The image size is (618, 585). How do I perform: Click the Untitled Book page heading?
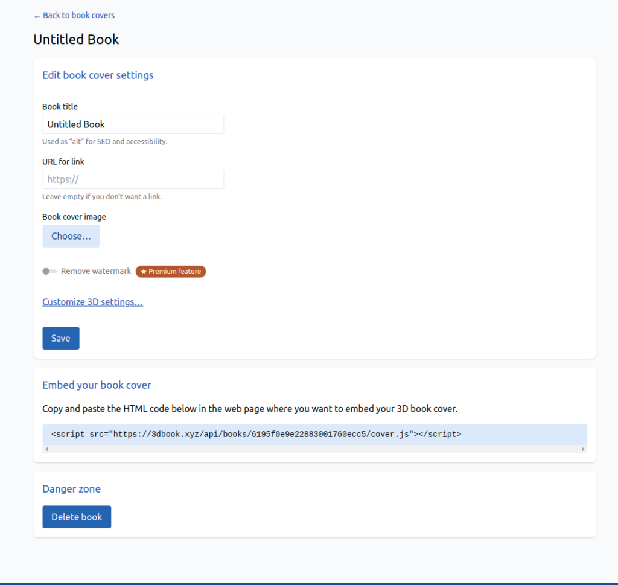point(76,40)
